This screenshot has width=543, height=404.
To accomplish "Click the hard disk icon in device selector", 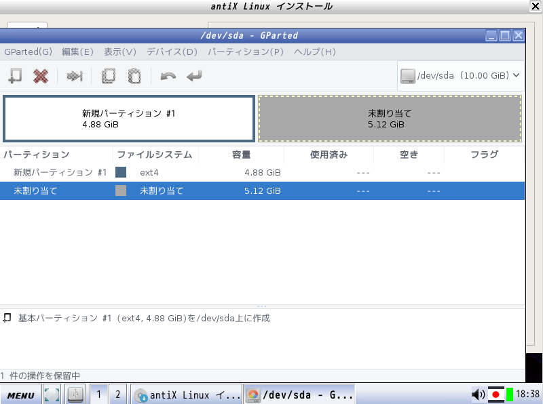I will coord(408,76).
